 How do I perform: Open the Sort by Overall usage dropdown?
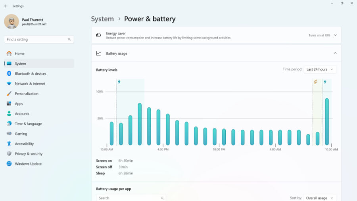point(320,198)
